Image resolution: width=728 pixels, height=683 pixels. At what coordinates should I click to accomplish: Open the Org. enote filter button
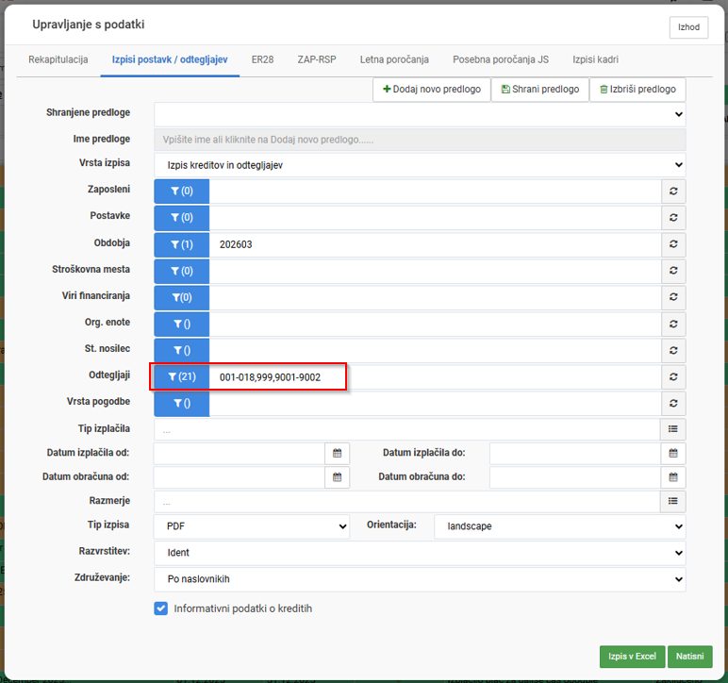(182, 324)
